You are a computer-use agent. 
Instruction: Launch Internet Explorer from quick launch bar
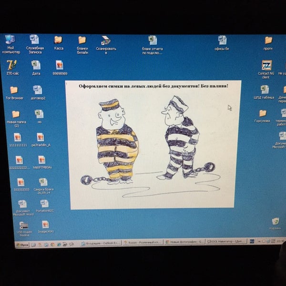[x=59, y=245]
